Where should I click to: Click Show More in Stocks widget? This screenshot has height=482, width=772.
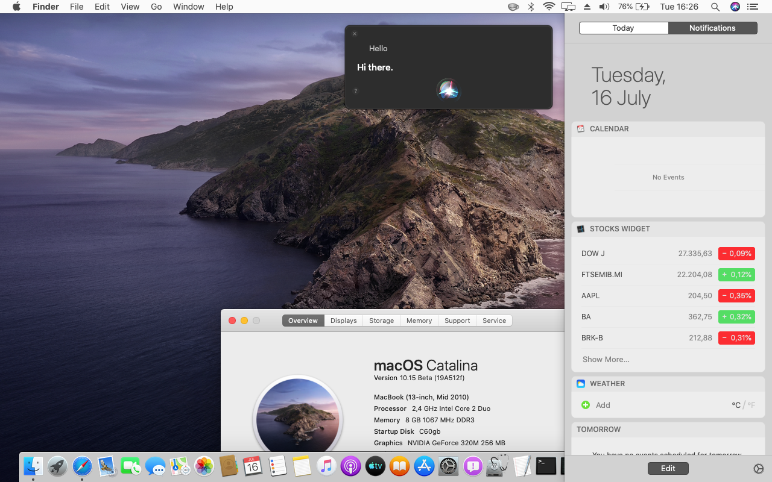tap(606, 359)
